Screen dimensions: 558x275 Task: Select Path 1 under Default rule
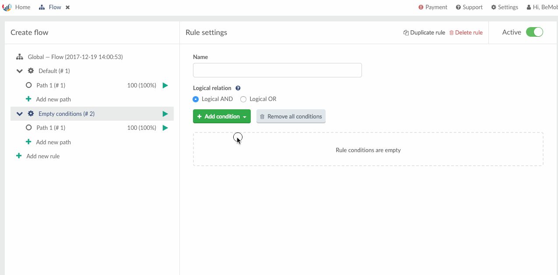tap(51, 85)
